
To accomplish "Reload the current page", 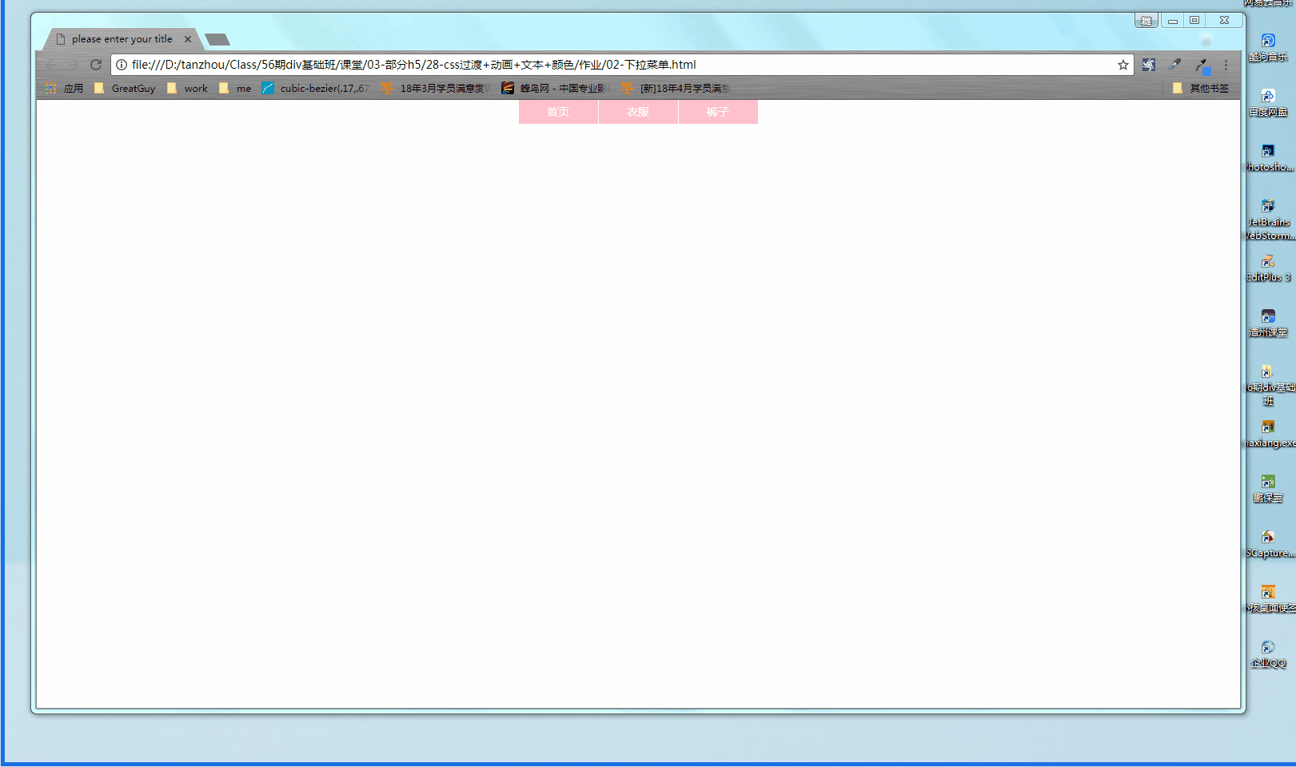I will coord(96,65).
